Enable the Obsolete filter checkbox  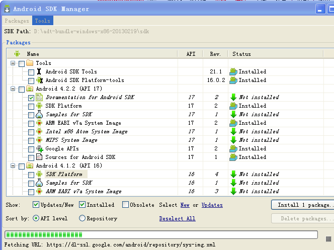(x=125, y=205)
